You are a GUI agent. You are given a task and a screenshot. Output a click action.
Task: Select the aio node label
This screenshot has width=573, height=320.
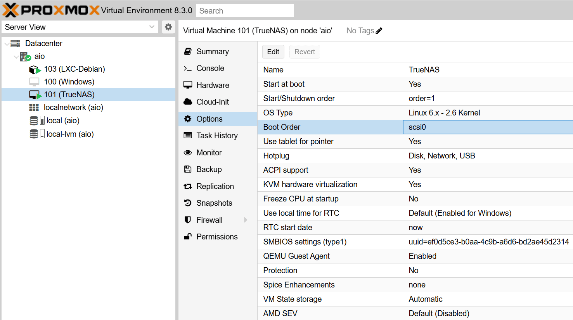[x=40, y=56]
